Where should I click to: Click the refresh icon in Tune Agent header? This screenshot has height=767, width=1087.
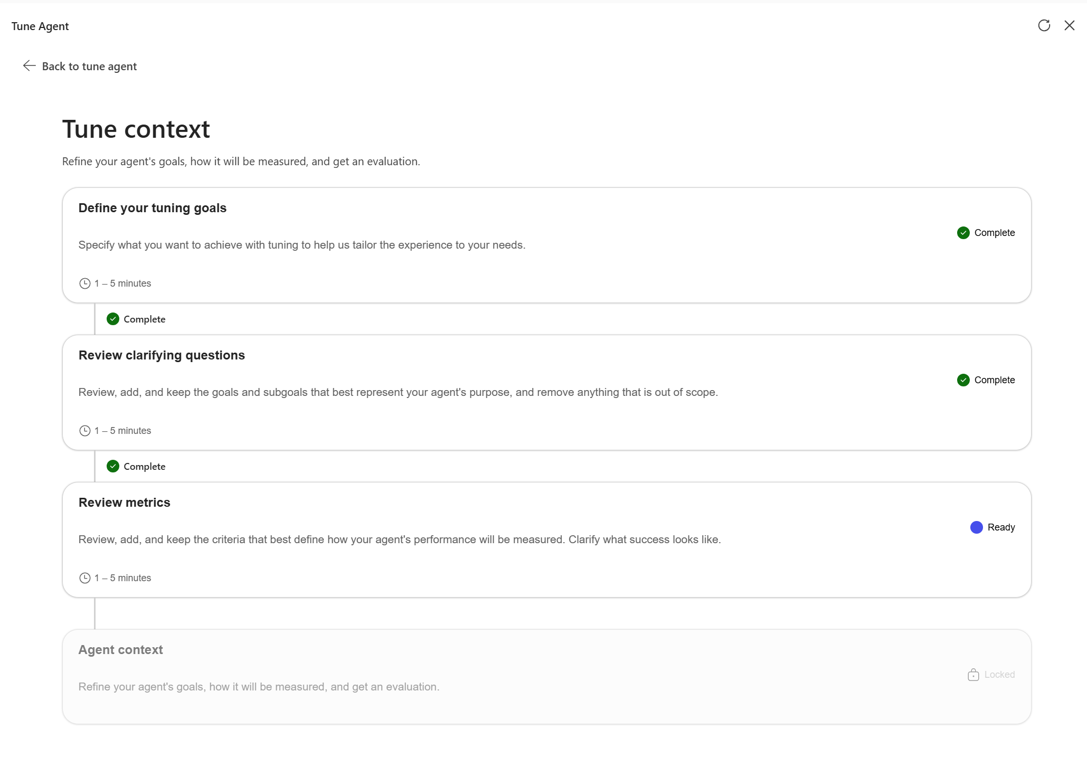1044,25
